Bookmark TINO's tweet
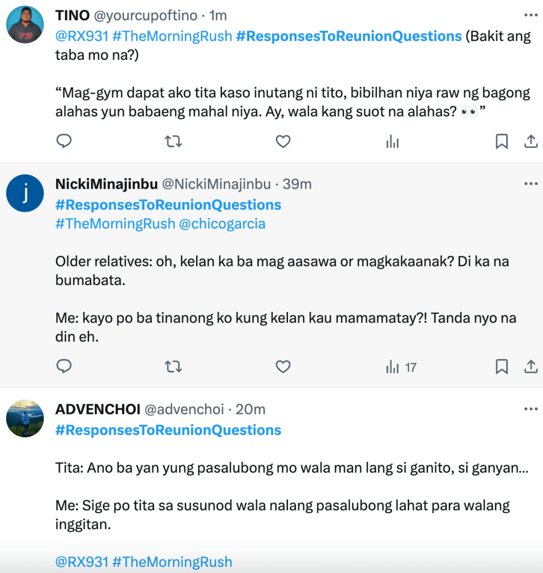 [502, 142]
